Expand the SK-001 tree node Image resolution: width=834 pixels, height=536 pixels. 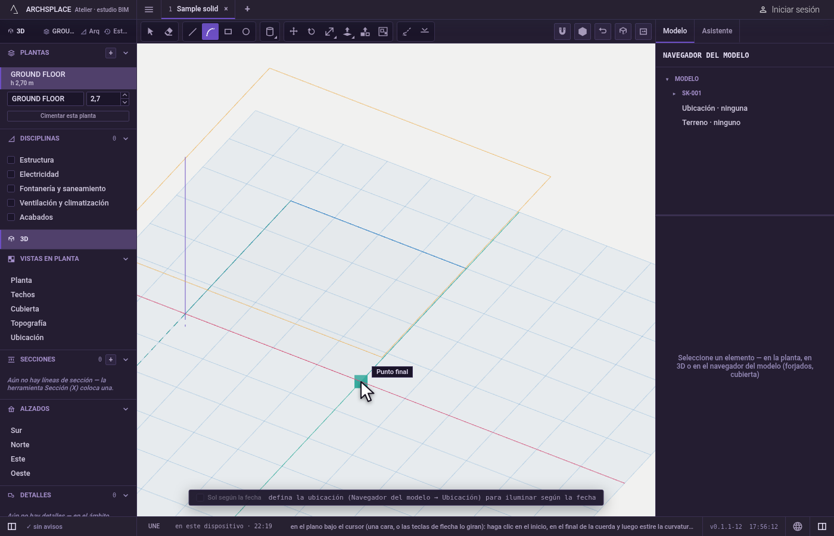(x=674, y=94)
